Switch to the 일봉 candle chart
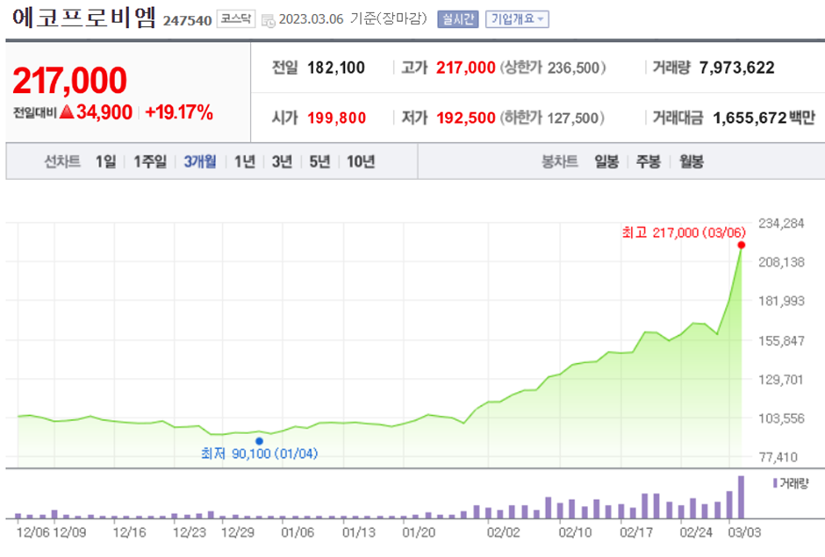Image resolution: width=825 pixels, height=557 pixels. (x=606, y=161)
